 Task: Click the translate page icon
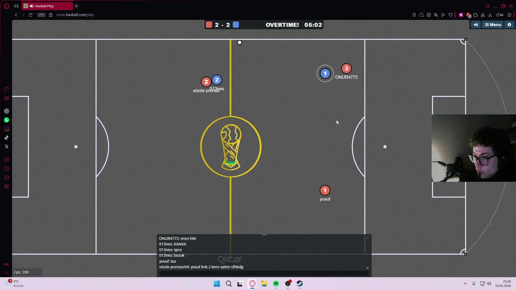click(x=436, y=15)
